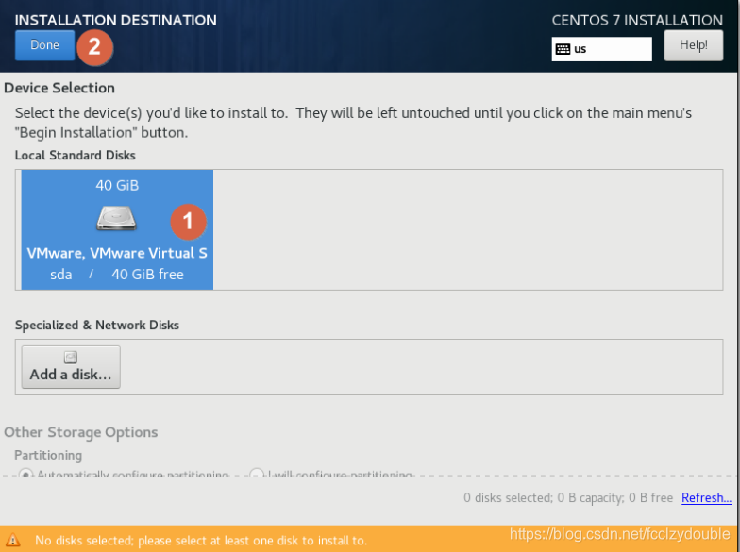This screenshot has height=552, width=740.
Task: Click the 40 GiB label on the disk tile
Action: (117, 185)
